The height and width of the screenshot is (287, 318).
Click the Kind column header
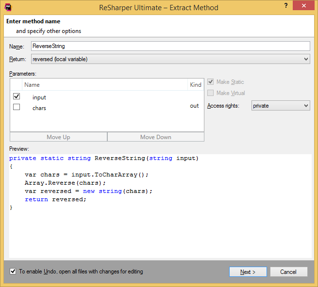click(196, 85)
